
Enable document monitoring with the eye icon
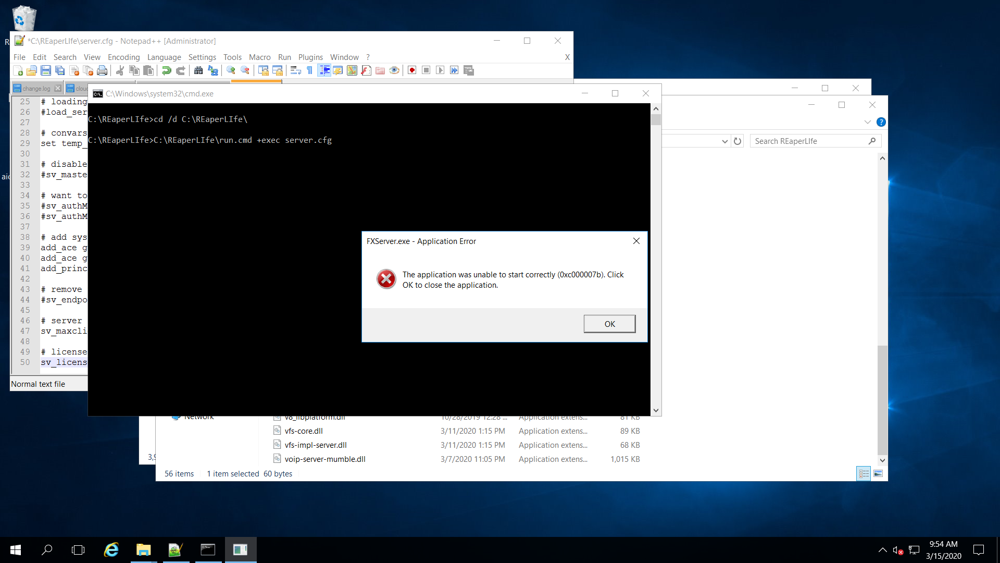[394, 70]
